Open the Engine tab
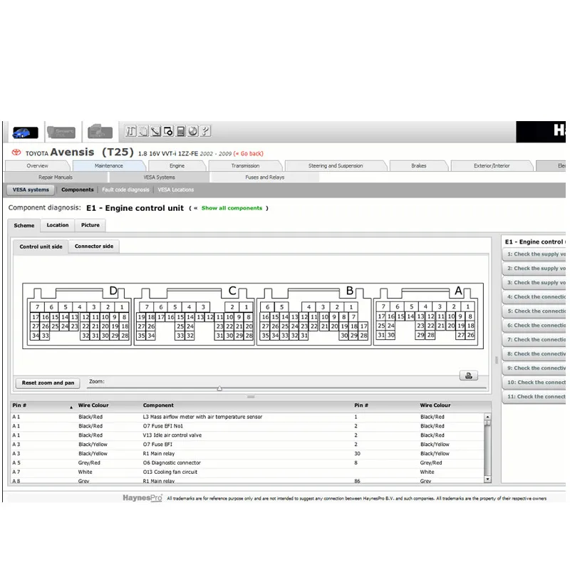570x570 pixels. 177,166
